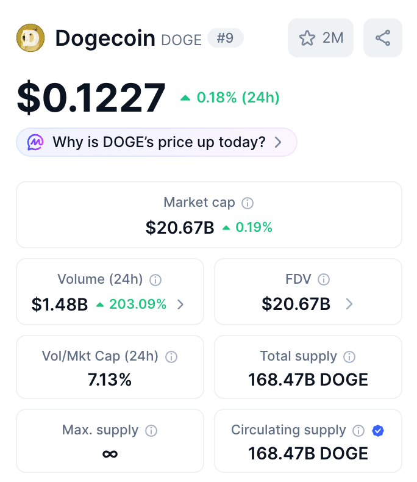Click the Volume (24h) info icon
417x482 pixels.
[x=155, y=280]
